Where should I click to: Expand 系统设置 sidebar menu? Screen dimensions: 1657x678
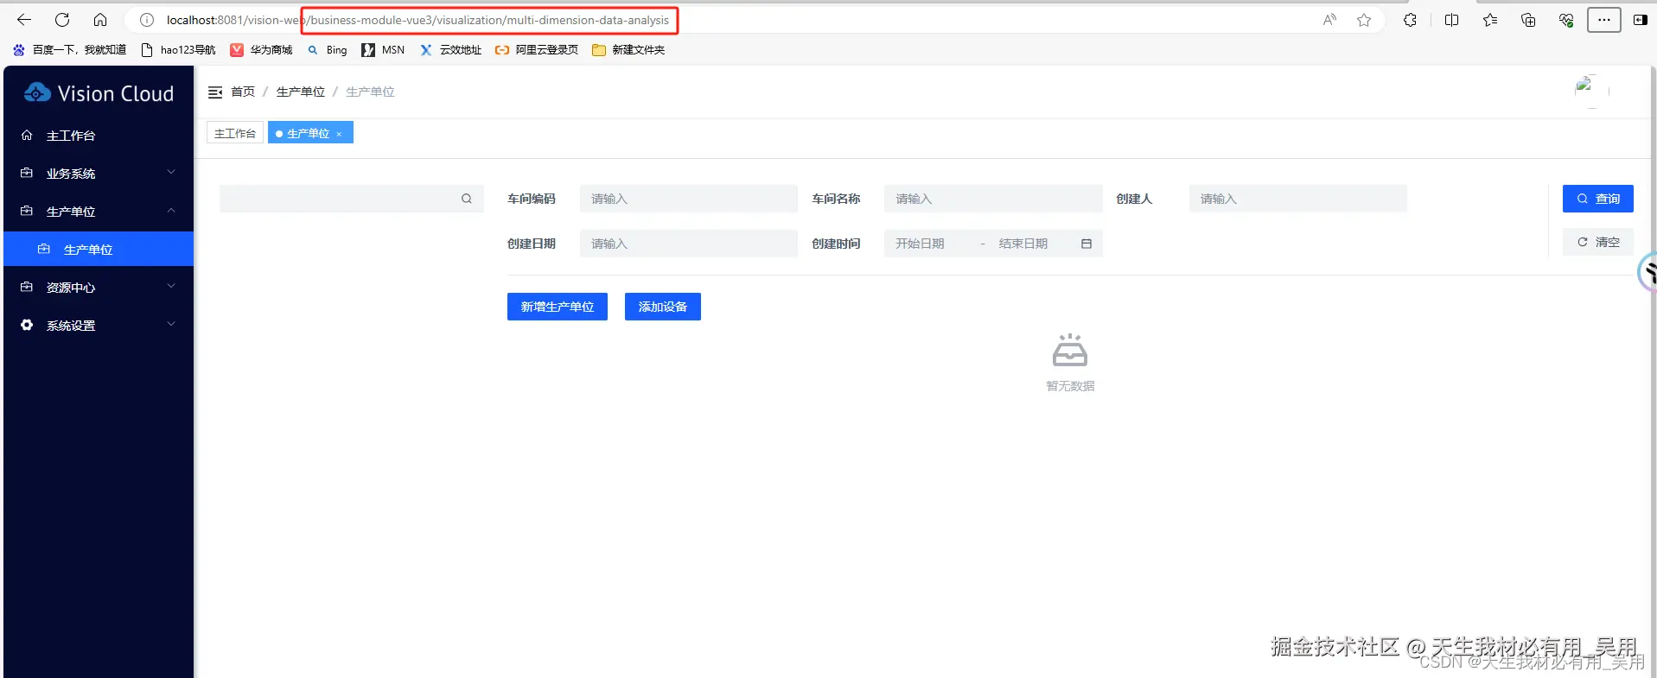pyautogui.click(x=99, y=326)
